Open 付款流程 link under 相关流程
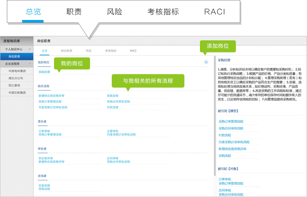The image size is (307, 197). 112,107
